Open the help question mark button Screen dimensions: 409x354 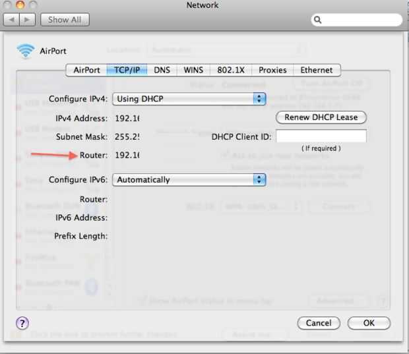[x=22, y=323]
